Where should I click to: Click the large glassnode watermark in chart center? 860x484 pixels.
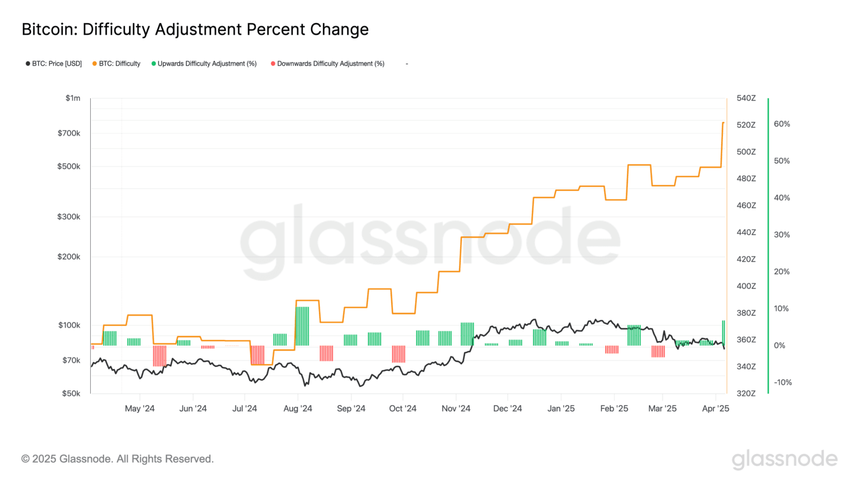click(x=430, y=242)
